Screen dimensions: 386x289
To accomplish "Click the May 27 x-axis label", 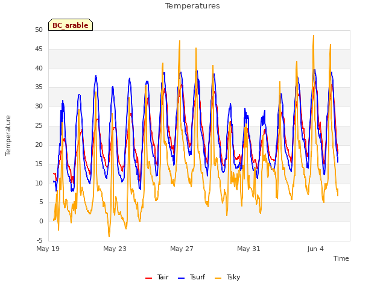I will (x=182, y=249).
